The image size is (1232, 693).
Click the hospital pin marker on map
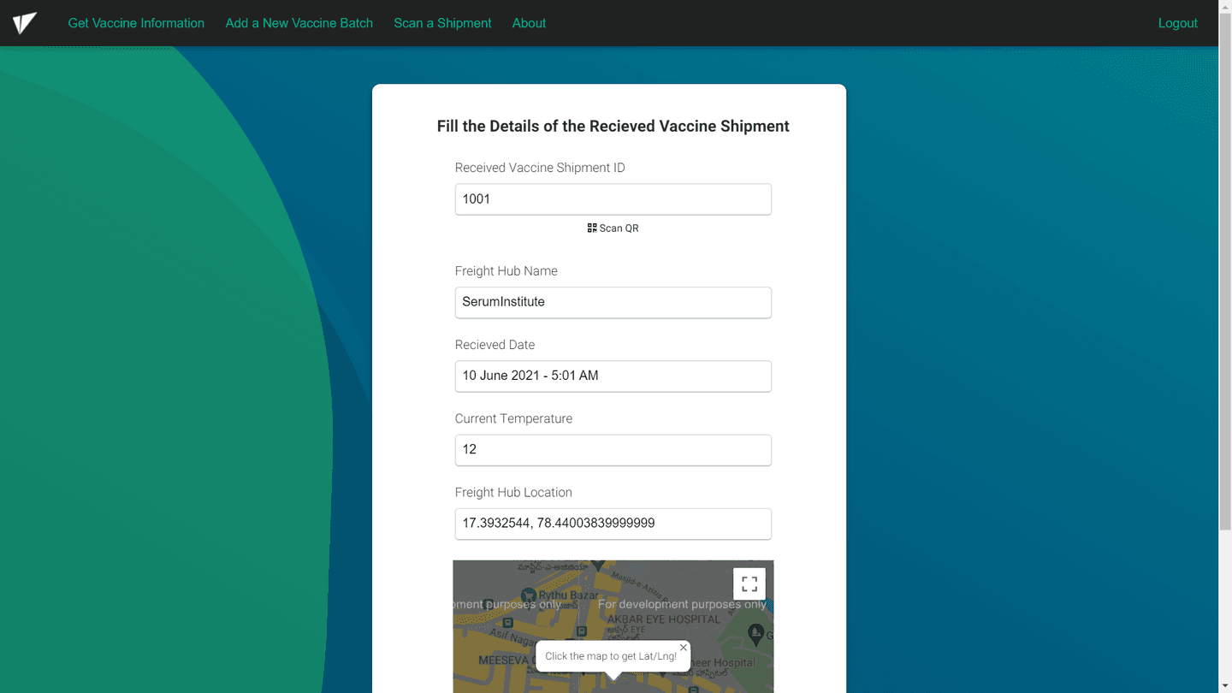tap(755, 634)
